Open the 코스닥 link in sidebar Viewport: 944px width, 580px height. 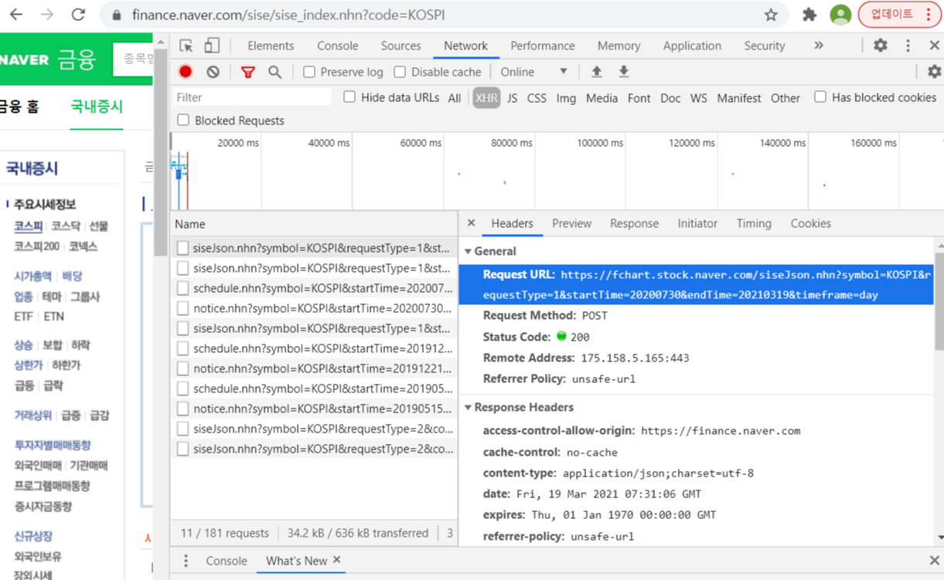(66, 226)
